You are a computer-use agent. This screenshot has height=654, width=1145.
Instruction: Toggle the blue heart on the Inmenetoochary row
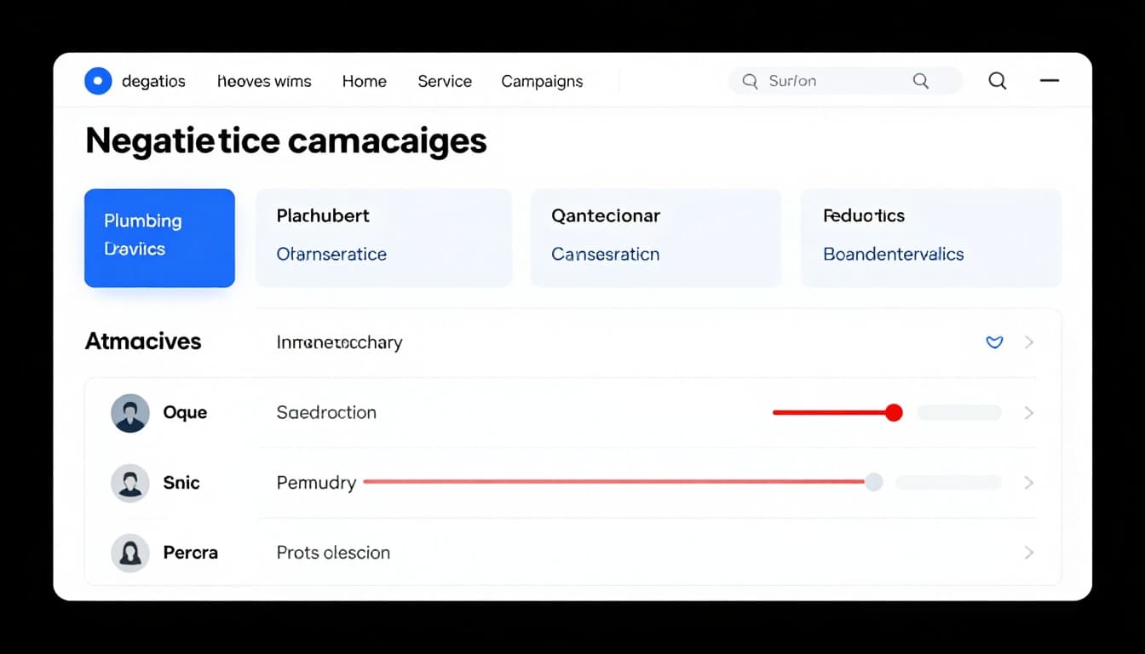(x=993, y=342)
